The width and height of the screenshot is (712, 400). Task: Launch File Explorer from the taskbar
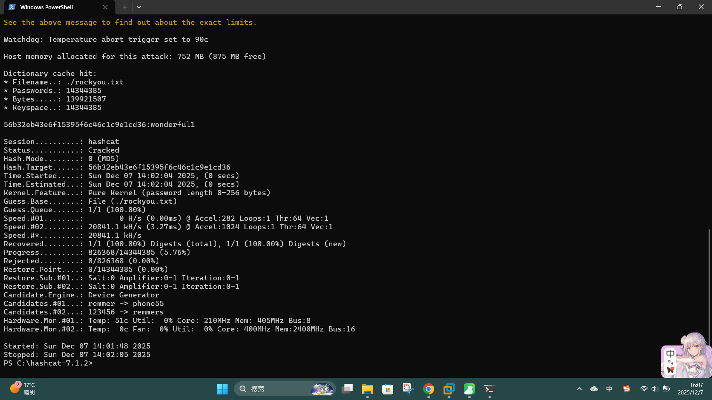[x=367, y=389]
